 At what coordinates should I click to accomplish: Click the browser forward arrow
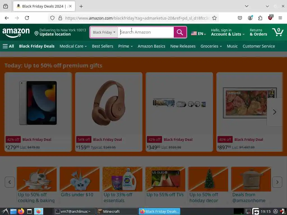17,18
